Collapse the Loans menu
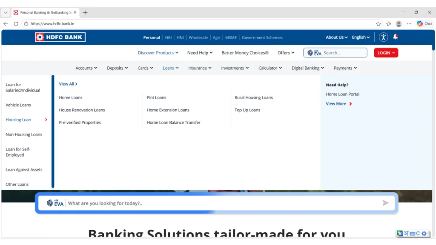 click(x=170, y=68)
